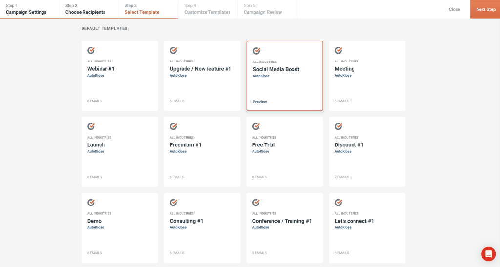The image size is (500, 267).
Task: Click the checkmark icon on Discount #1 card
Action: (x=339, y=126)
